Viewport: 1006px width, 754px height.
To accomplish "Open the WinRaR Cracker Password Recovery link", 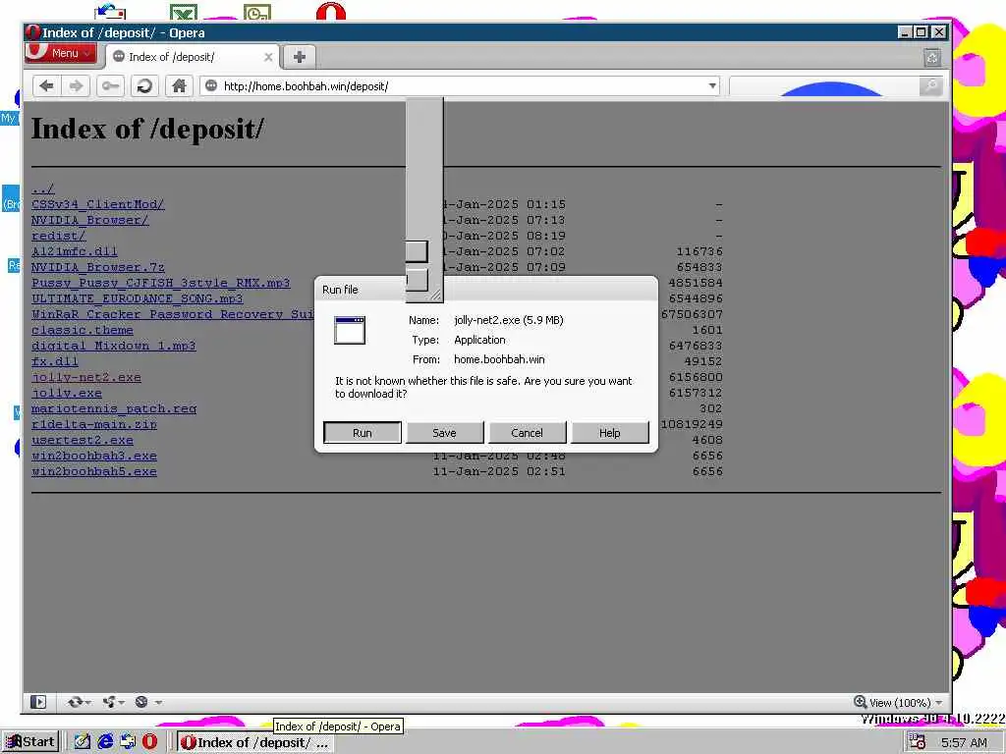I will point(173,314).
